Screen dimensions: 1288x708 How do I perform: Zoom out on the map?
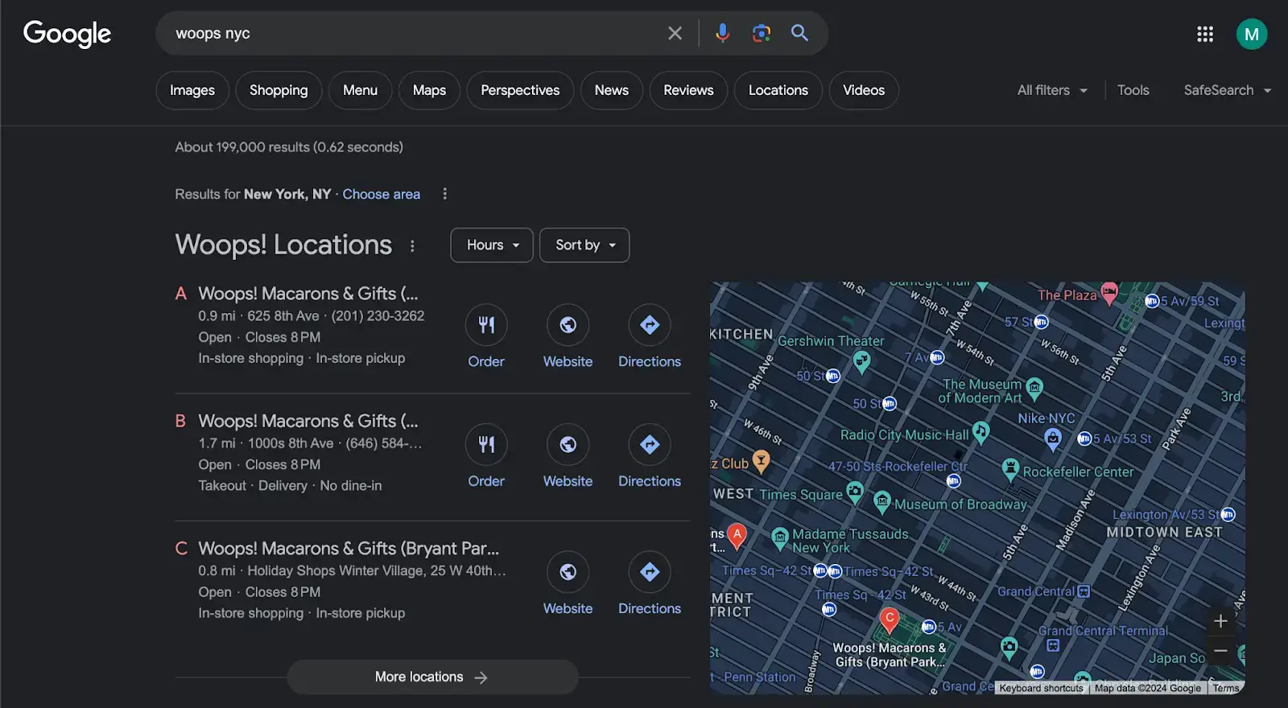point(1220,651)
